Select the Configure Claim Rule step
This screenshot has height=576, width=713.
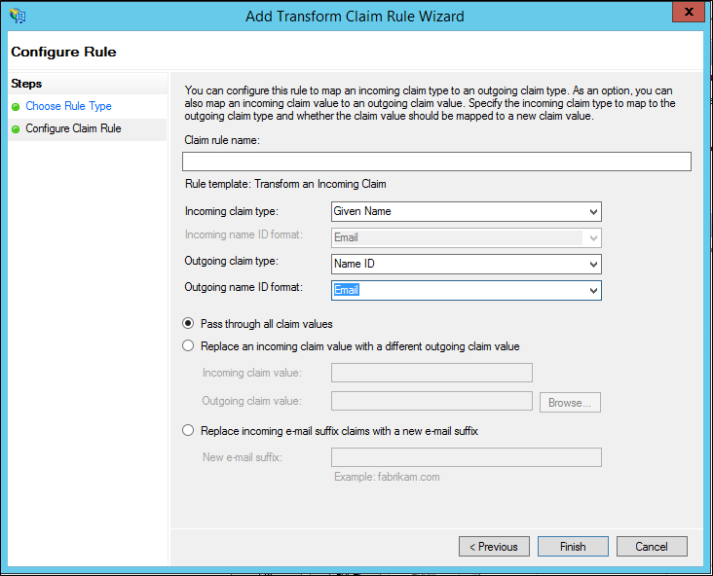[73, 128]
